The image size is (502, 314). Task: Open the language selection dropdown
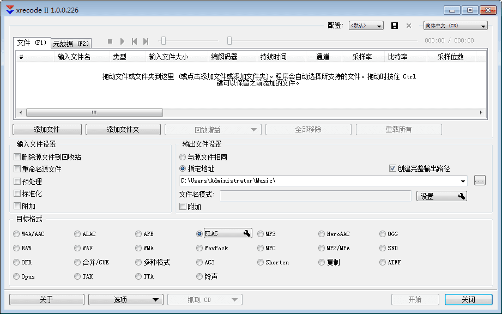coord(456,25)
